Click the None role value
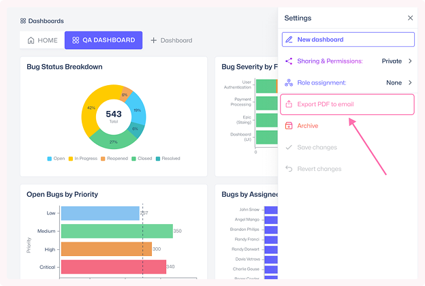425x286 pixels. click(x=394, y=82)
